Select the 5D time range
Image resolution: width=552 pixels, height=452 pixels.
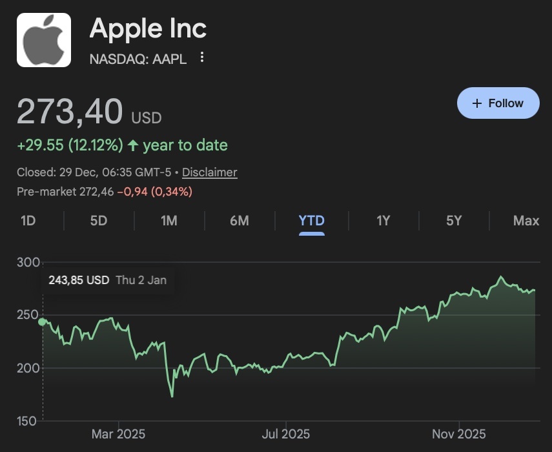pos(98,221)
